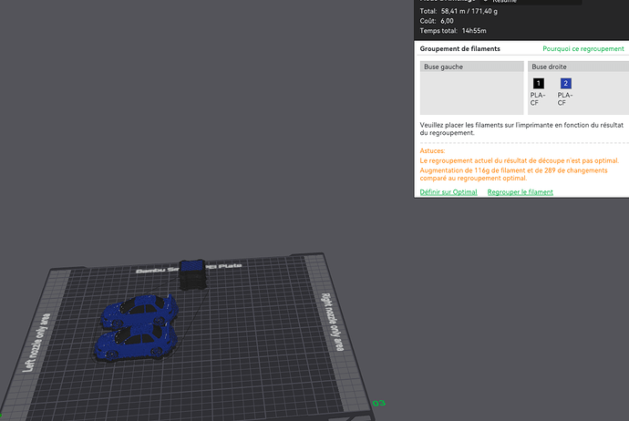Click the 'Regrouper le filament' link
The height and width of the screenshot is (421, 629).
pos(520,192)
